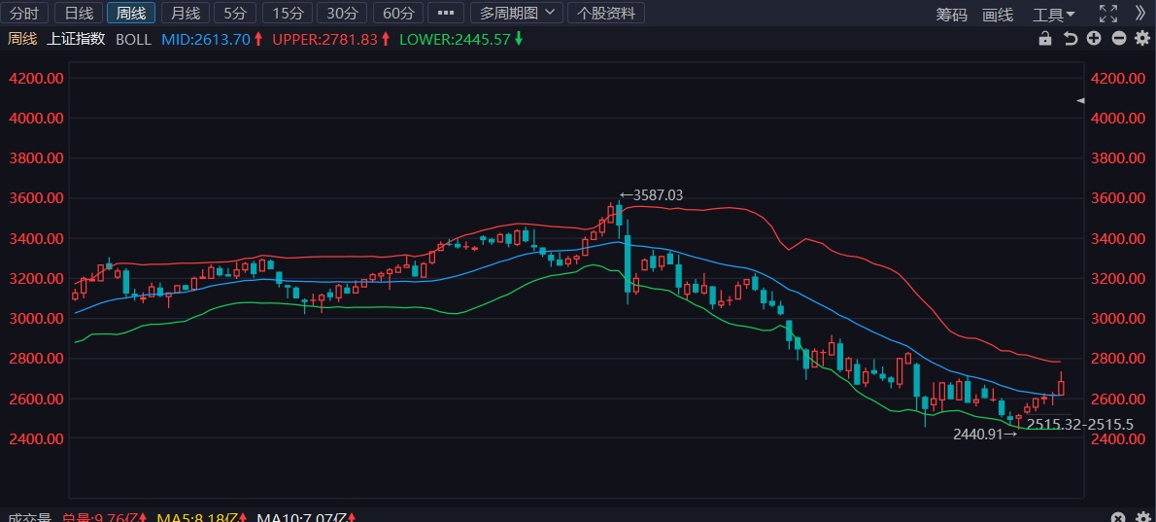Click the MID:2613.70 value
Screen dimensions: 1156x522
tap(206, 39)
